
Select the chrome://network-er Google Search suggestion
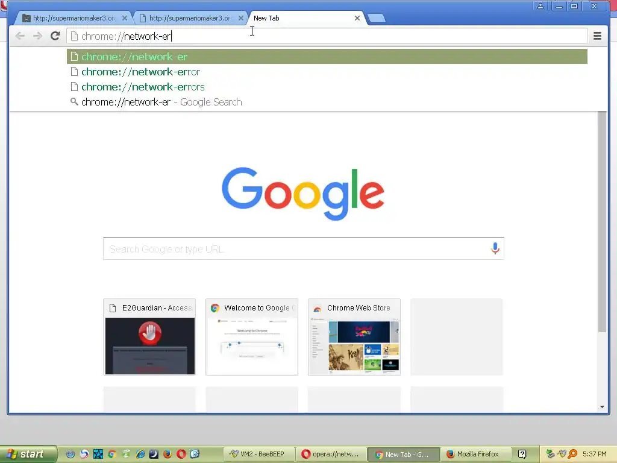pos(327,102)
